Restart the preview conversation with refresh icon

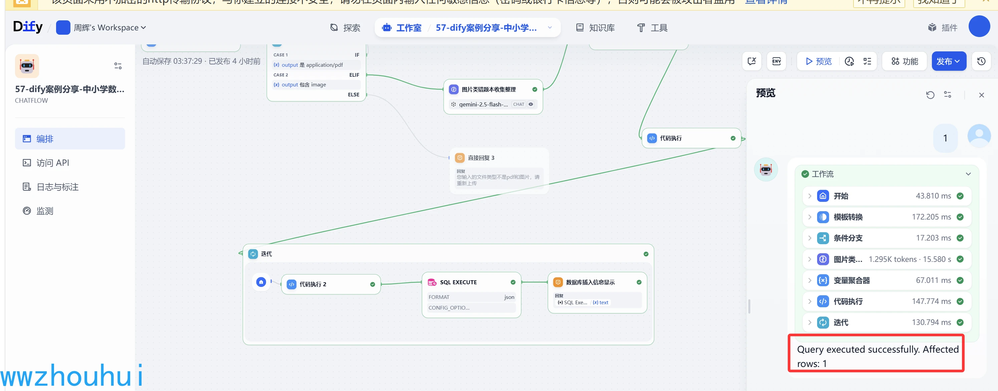click(930, 95)
